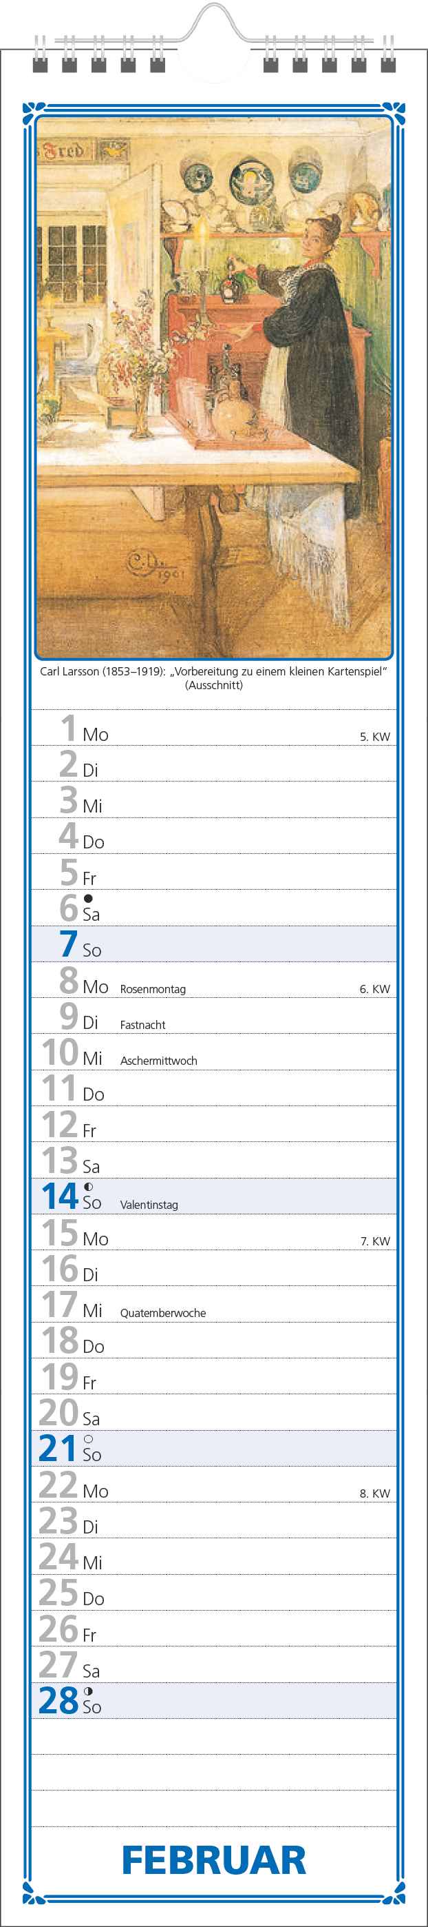Click the first-quarter moon icon on day 14

pyautogui.click(x=88, y=1186)
